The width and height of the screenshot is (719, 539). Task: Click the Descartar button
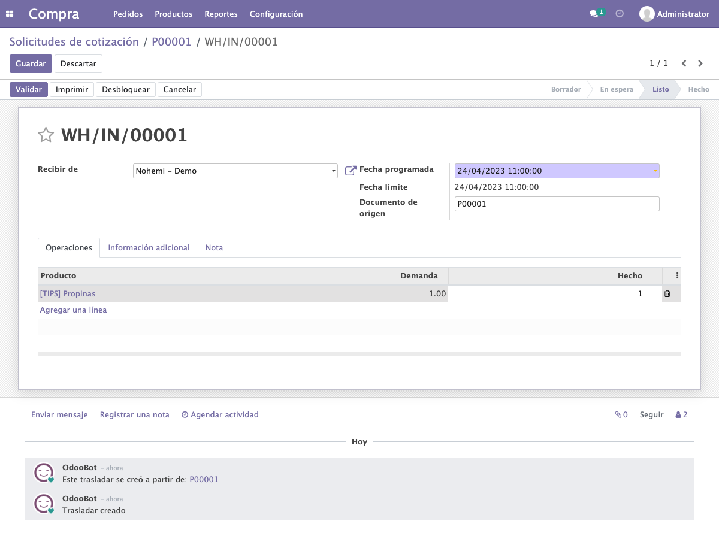78,63
